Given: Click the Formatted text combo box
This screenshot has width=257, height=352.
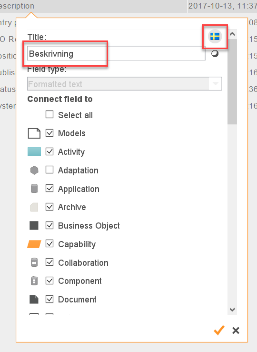Looking at the screenshot, I should coord(125,84).
